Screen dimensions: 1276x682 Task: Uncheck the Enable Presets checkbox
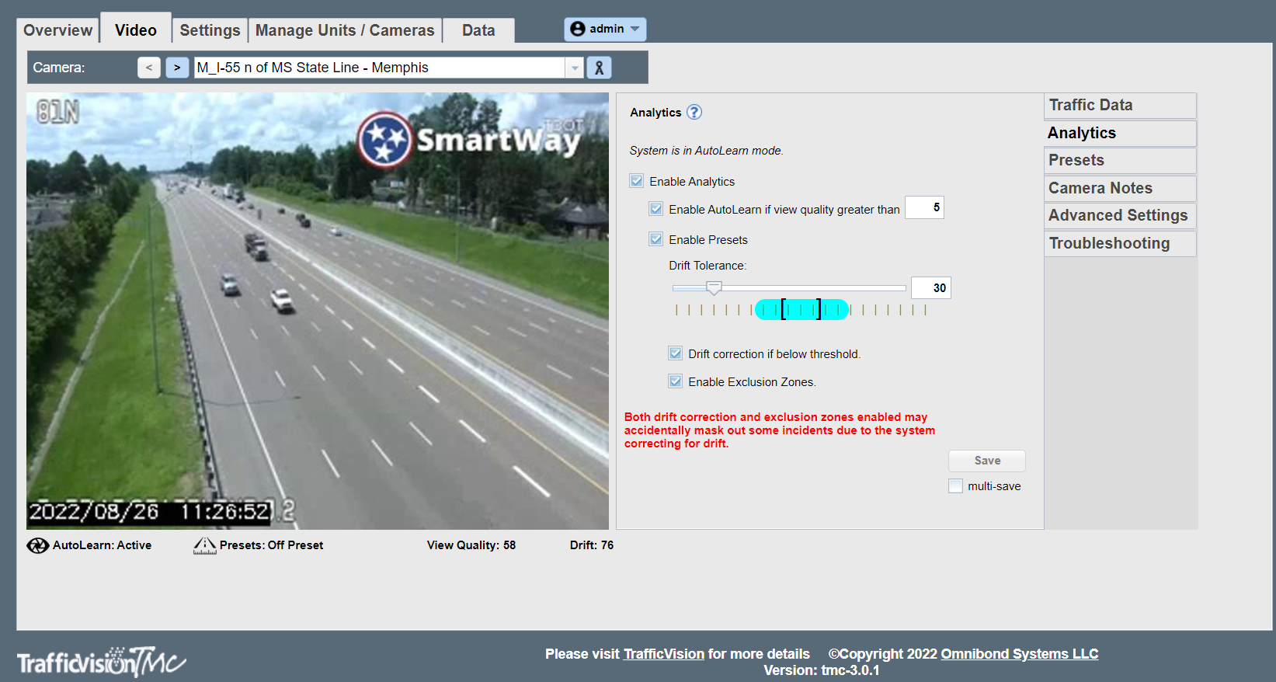tap(656, 239)
